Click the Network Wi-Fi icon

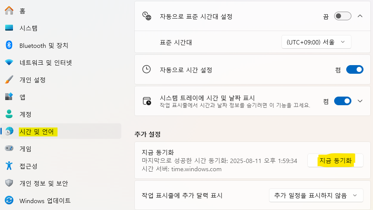click(9, 63)
